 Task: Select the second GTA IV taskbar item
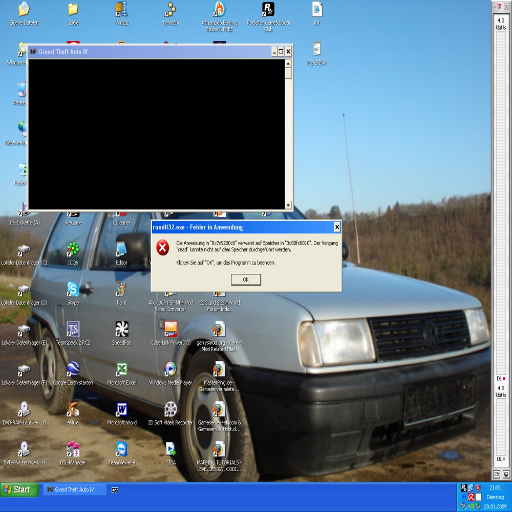click(x=115, y=490)
